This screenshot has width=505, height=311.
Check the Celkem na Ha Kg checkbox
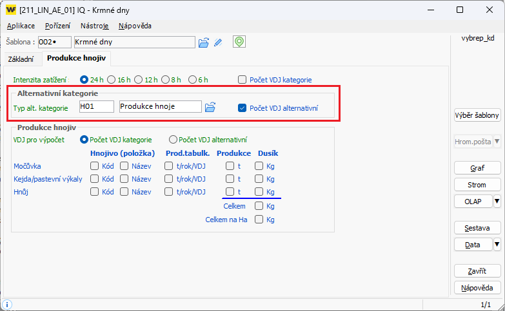click(259, 220)
